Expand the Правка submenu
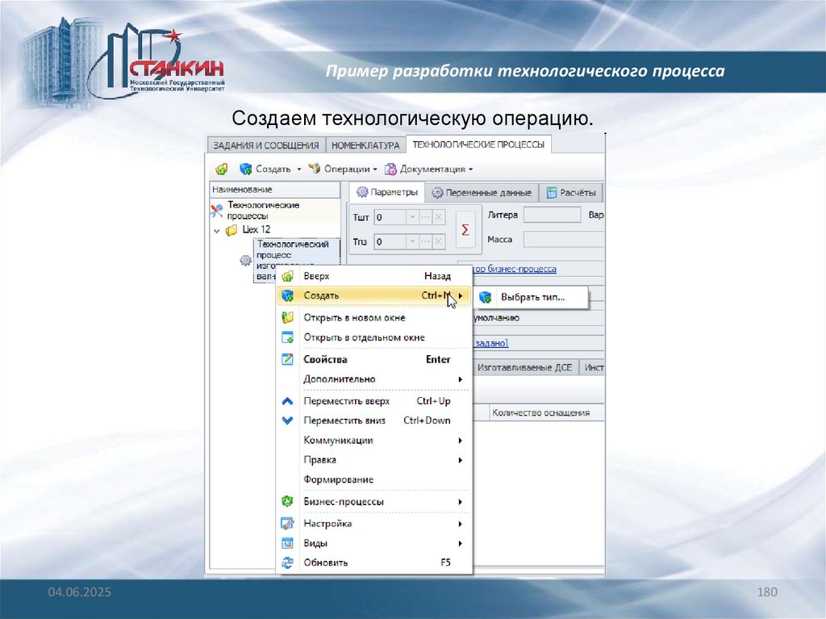The width and height of the screenshot is (826, 619). [x=373, y=460]
